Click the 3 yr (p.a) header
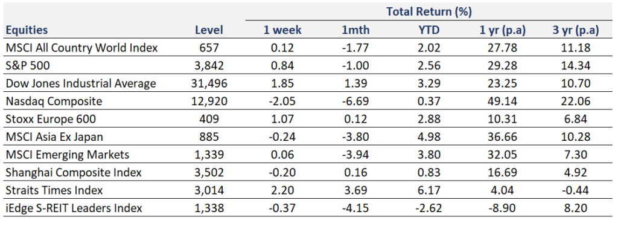Screen dimensions: 618x226 [575, 30]
